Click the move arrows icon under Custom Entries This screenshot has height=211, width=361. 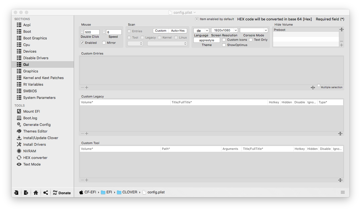point(313,88)
